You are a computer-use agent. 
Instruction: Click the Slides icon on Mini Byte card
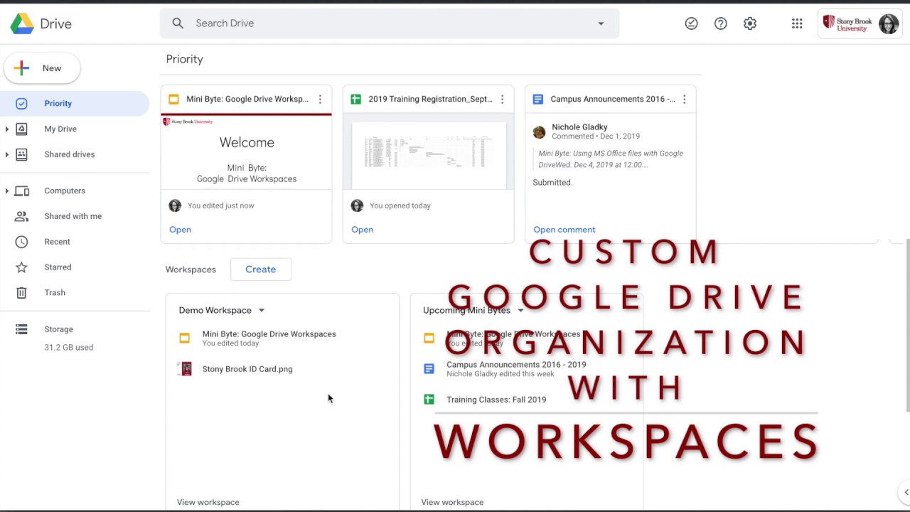click(173, 100)
